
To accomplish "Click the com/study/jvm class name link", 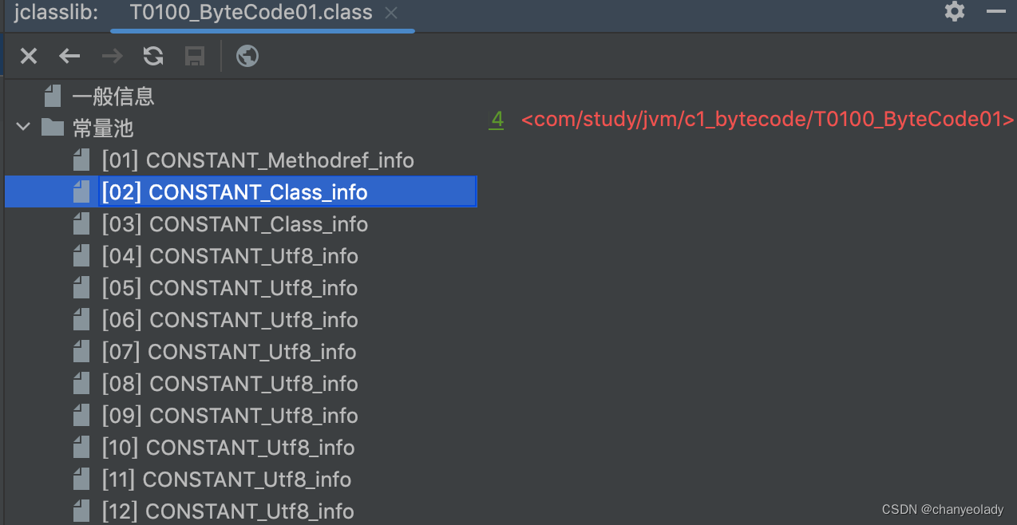I will (766, 119).
